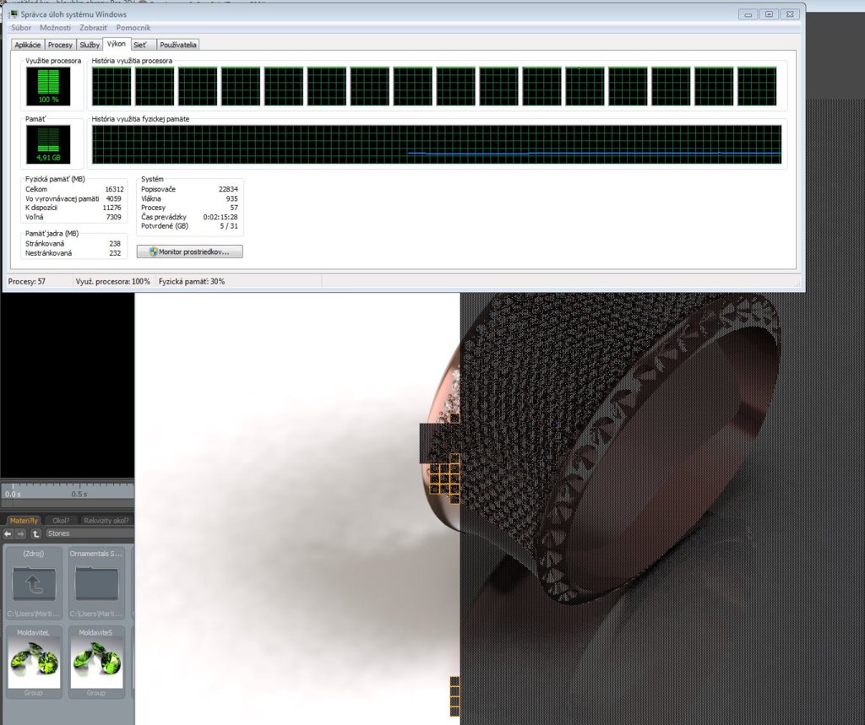The height and width of the screenshot is (725, 865).
Task: Maximize the Správca úloh window
Action: (769, 14)
